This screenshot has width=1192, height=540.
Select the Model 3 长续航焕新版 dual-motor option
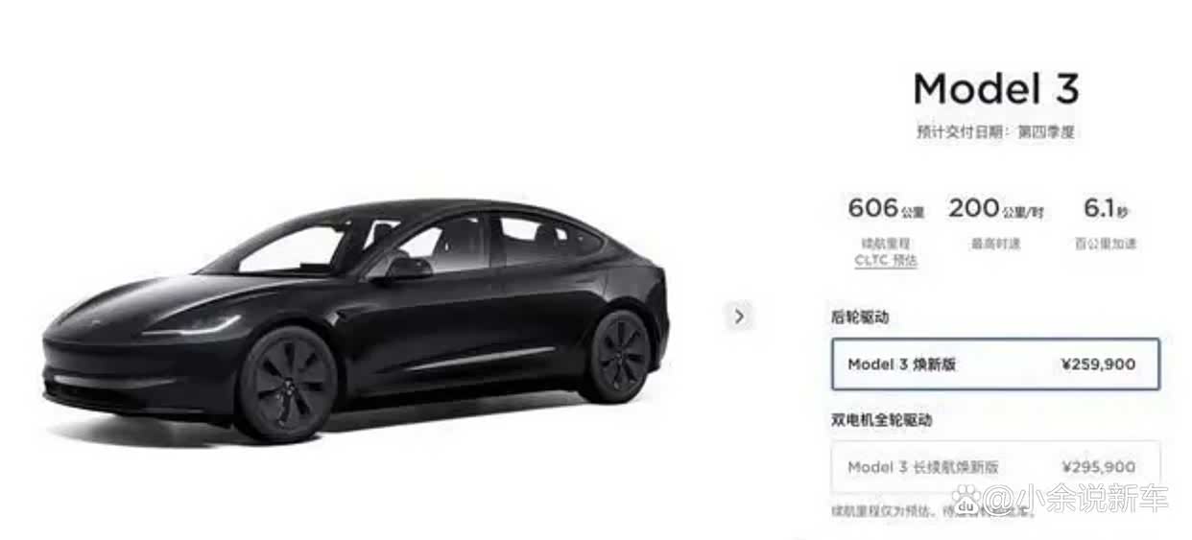click(x=995, y=467)
